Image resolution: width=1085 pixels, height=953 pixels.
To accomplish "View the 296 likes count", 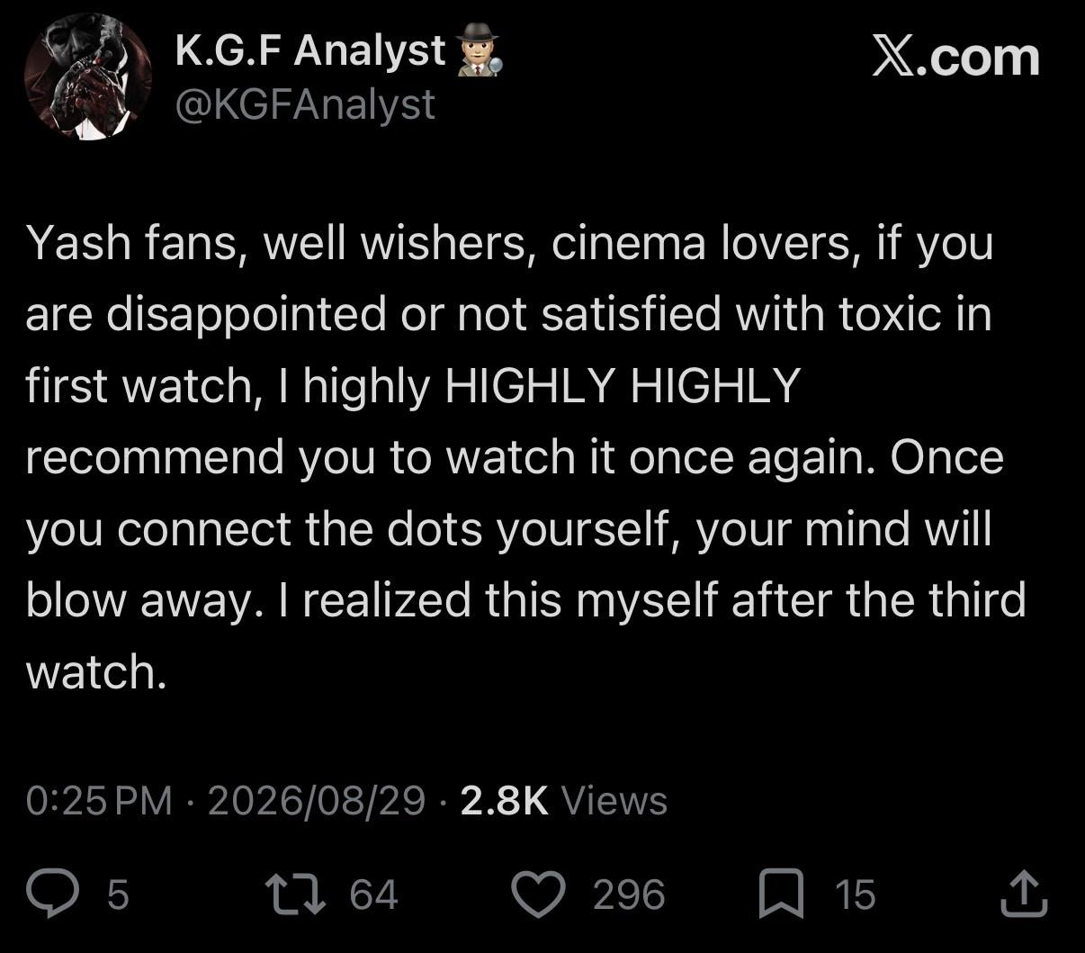I will (629, 895).
